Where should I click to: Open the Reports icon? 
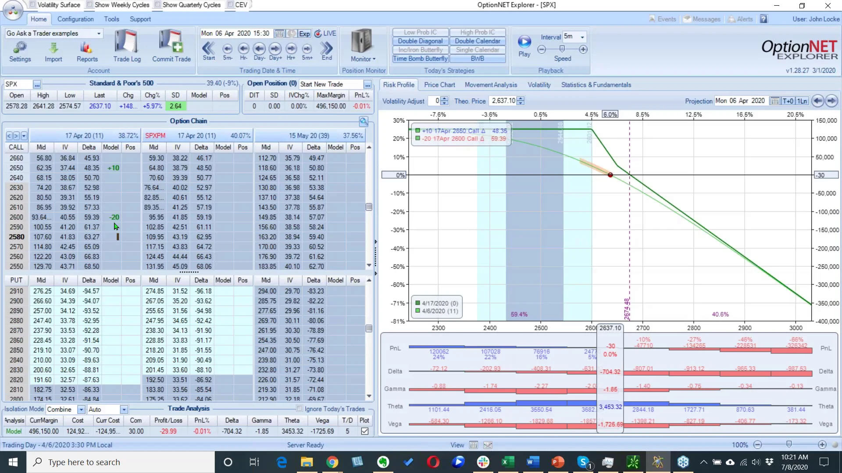coord(87,51)
